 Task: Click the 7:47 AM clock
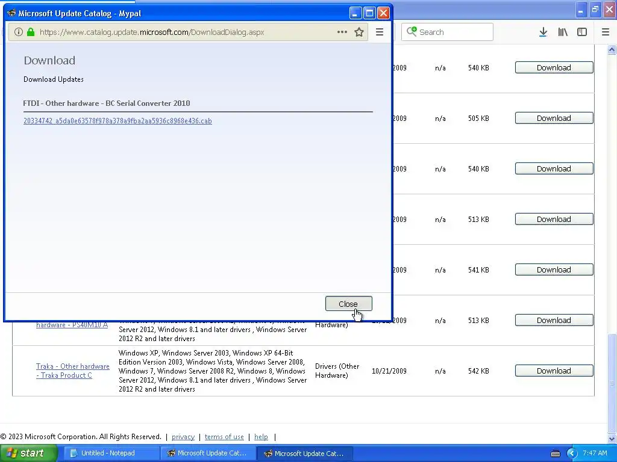click(595, 453)
